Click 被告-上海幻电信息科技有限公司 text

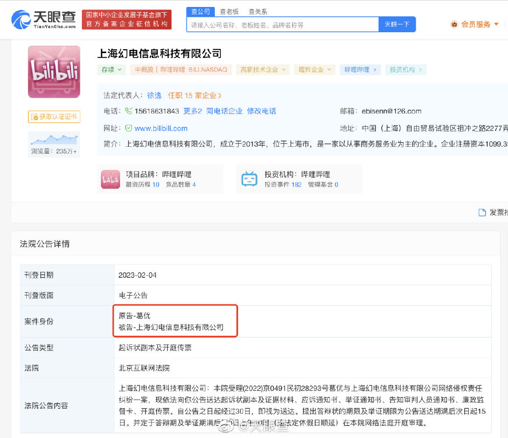tap(171, 327)
